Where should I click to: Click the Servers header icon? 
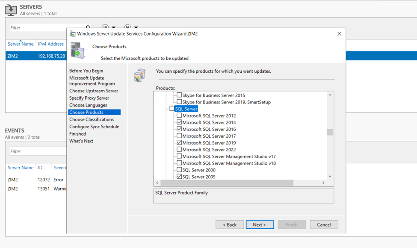click(11, 10)
